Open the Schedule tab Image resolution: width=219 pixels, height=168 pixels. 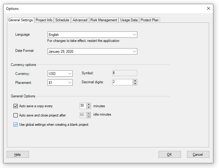62,20
